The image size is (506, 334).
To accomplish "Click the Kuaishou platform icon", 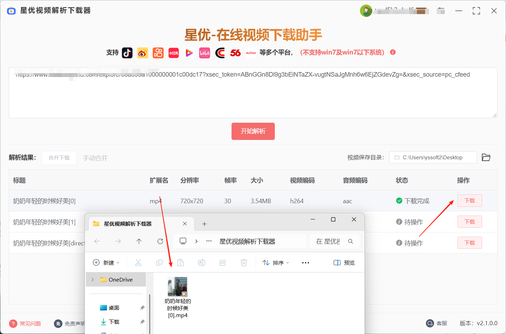I will [x=158, y=53].
